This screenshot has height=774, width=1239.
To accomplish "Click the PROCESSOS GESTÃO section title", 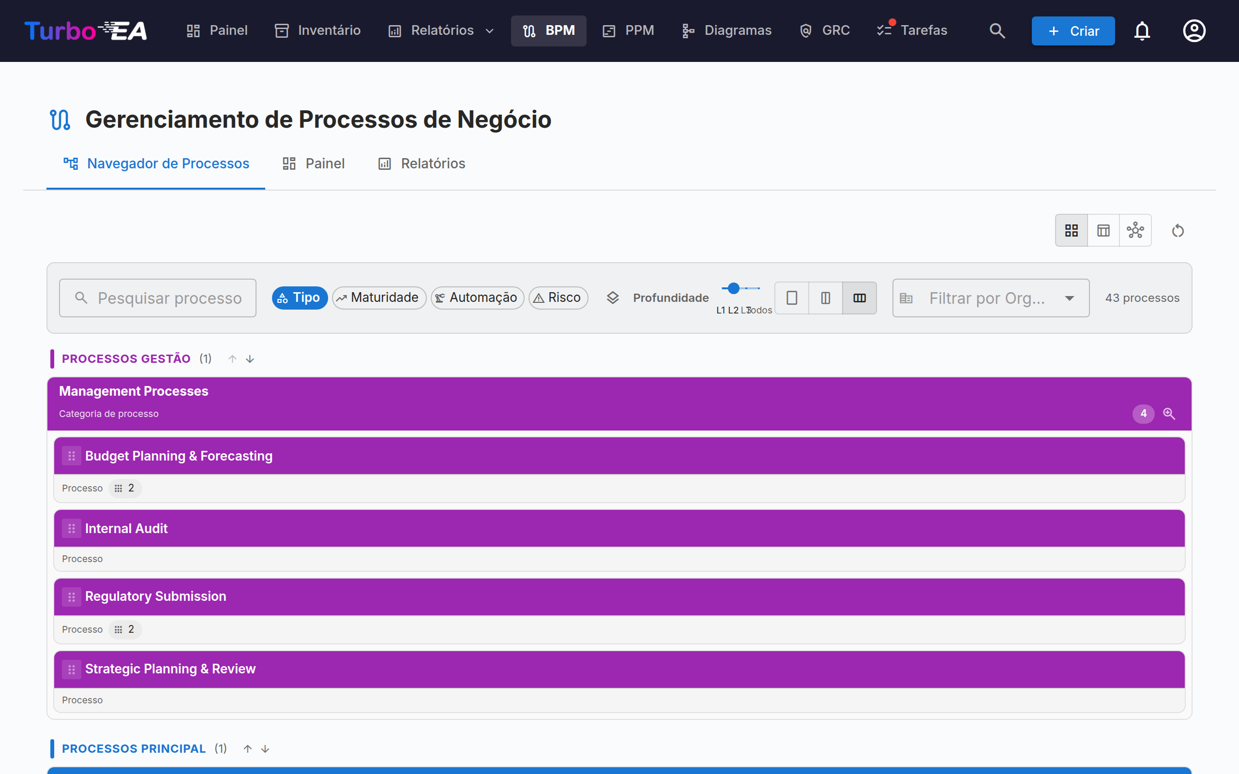I will tap(126, 359).
